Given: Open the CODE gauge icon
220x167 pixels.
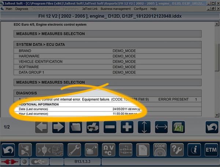Looking at the screenshot, I should [160, 150].
